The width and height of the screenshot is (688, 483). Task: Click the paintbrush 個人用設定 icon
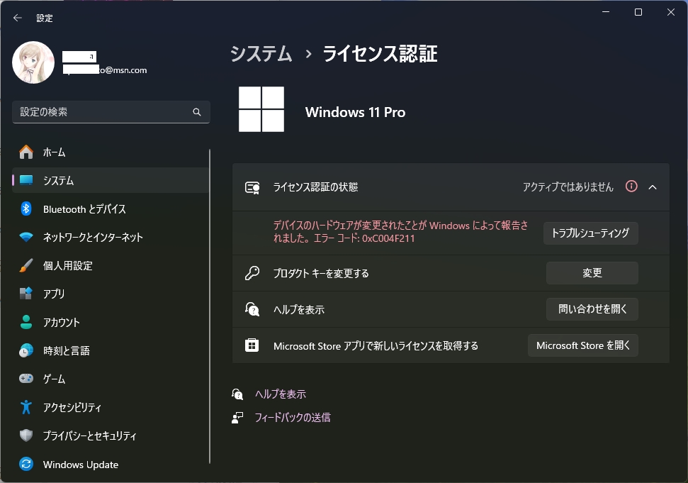click(x=26, y=265)
